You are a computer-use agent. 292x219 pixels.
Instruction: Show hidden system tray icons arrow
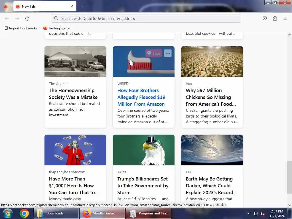click(249, 214)
